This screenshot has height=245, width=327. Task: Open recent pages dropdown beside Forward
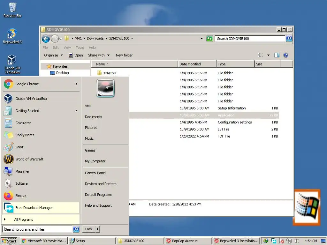point(61,39)
